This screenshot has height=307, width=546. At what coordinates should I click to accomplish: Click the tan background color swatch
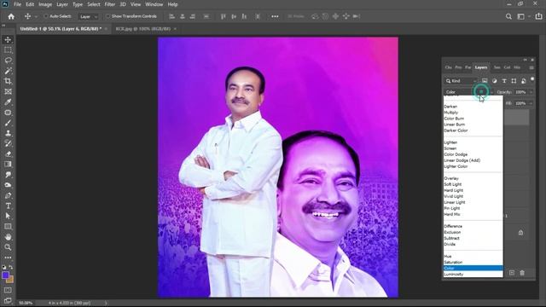[10, 280]
